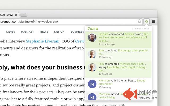Click the 'Hey Abby, don't forget' comment text
This screenshot has height=106, width=170.
click(122, 69)
